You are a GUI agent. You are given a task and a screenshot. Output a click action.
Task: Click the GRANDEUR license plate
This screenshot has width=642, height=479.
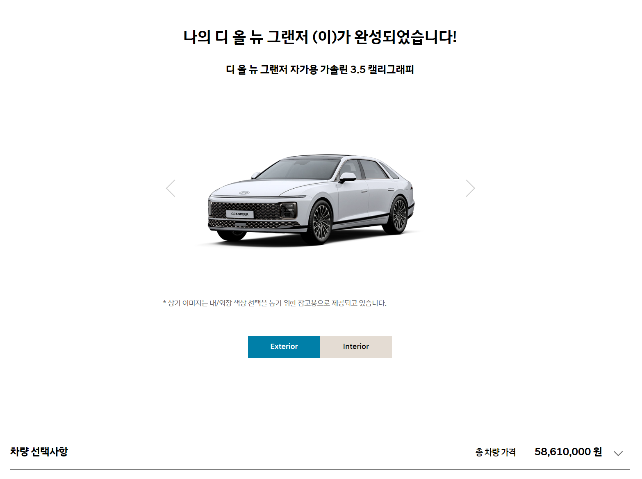pyautogui.click(x=240, y=214)
